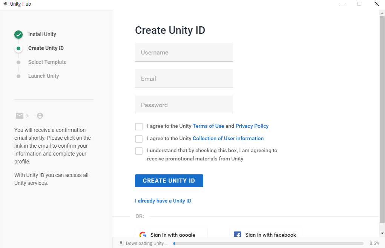Click the vertical scrollbar thumb
This screenshot has height=248, width=385.
[x=382, y=119]
